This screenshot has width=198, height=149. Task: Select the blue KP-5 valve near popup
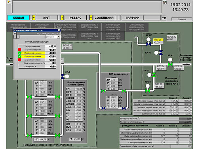(x=63, y=76)
